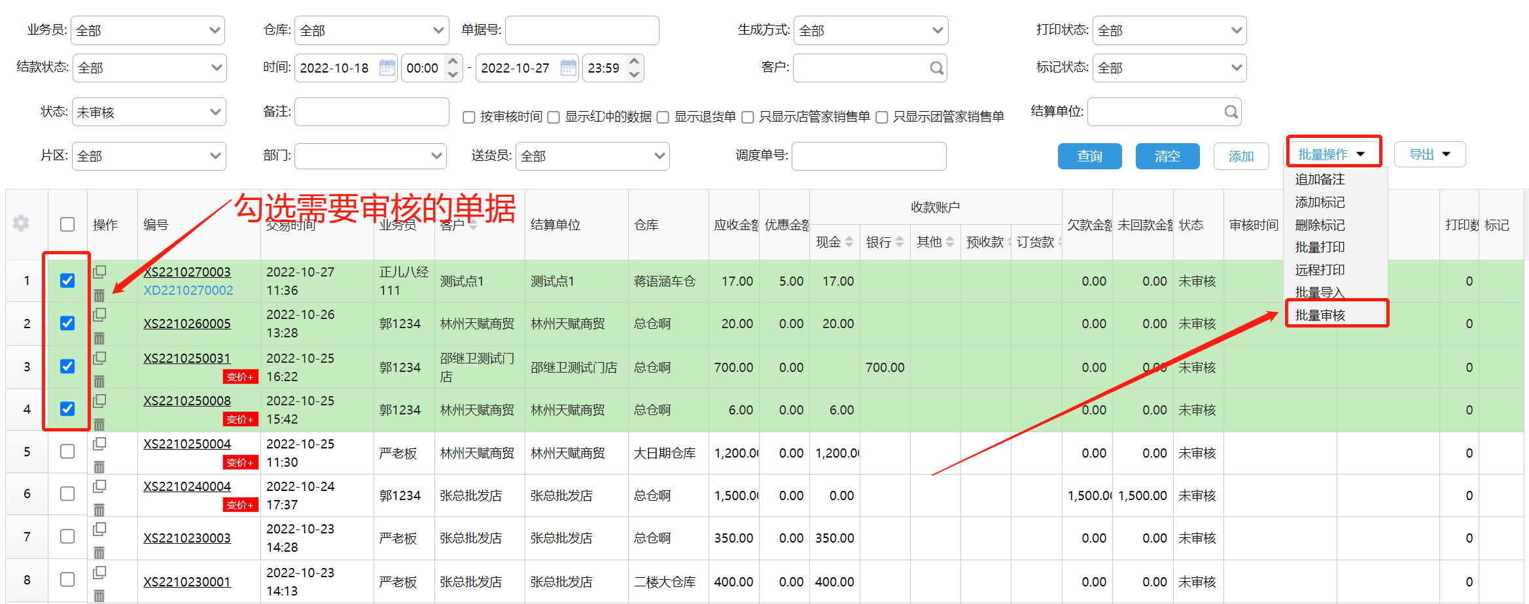The image size is (1529, 604).
Task: Copy order XS2210250031 using its copy icon
Action: click(99, 358)
